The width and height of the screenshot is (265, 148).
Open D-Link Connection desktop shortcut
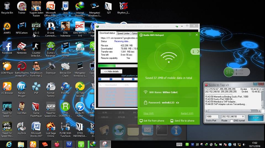(51, 29)
